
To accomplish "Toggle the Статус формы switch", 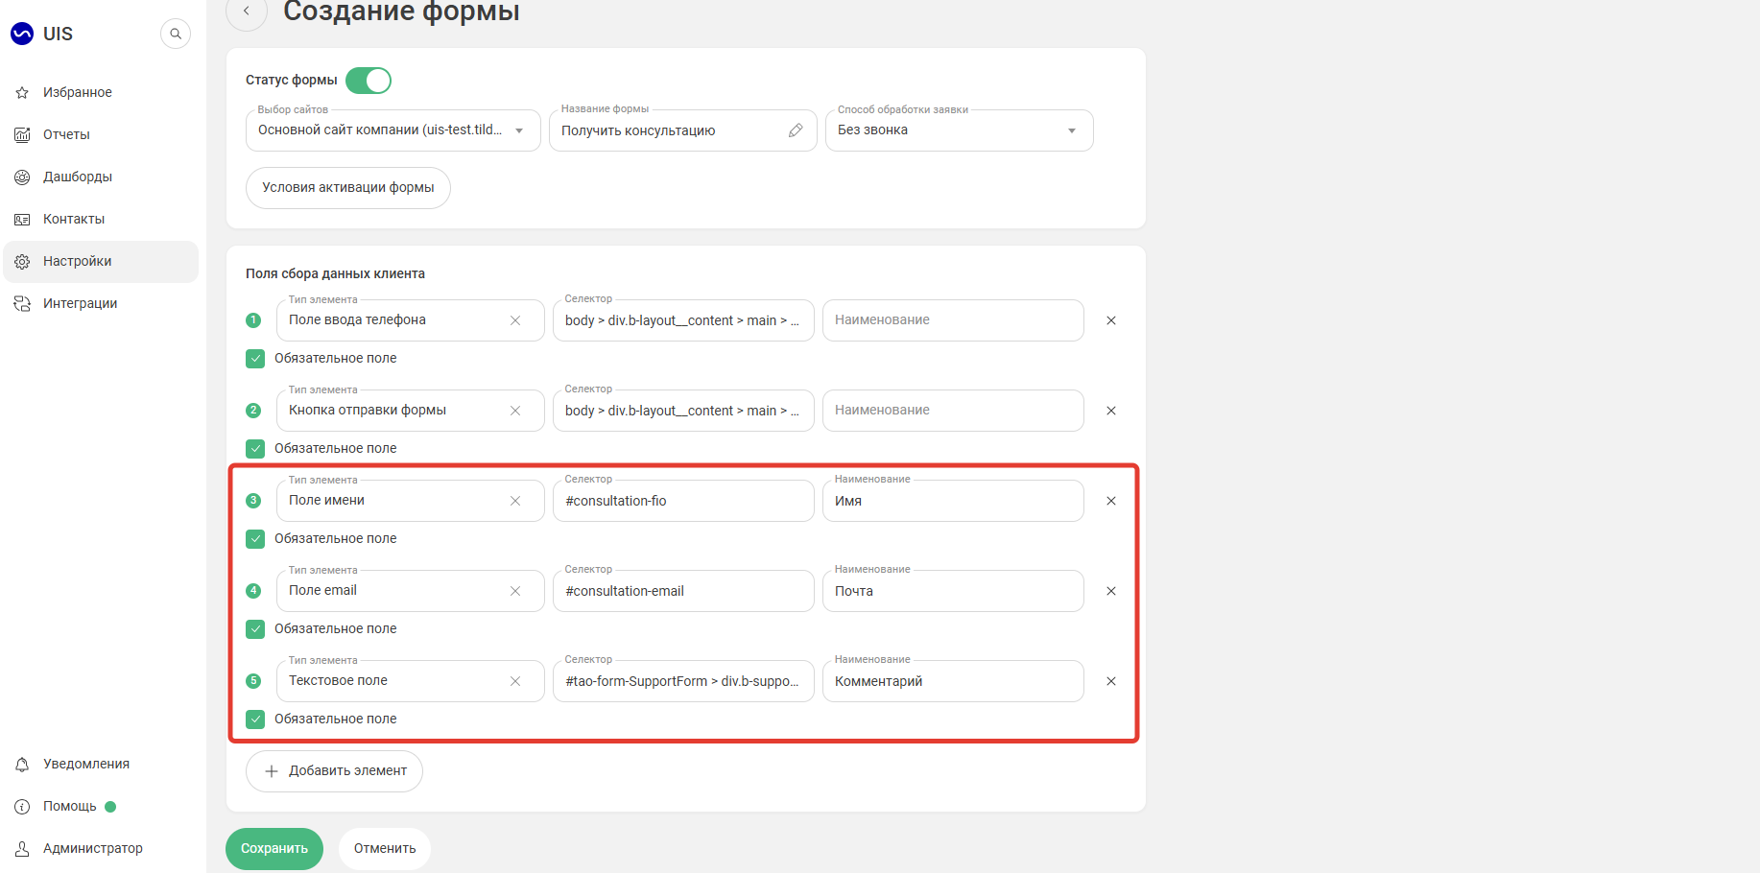I will 369,81.
